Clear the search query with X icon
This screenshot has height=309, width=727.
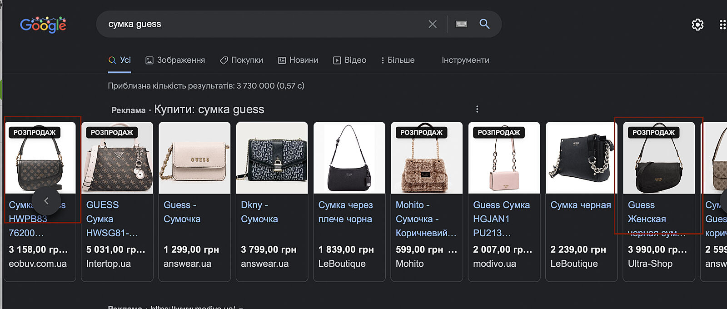click(x=432, y=24)
